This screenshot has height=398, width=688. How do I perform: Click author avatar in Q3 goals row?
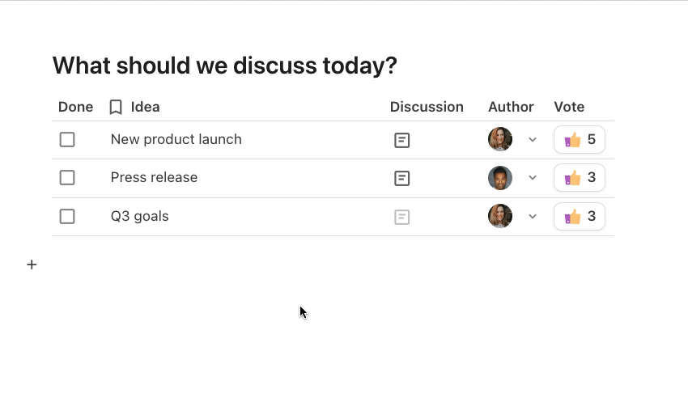click(500, 216)
